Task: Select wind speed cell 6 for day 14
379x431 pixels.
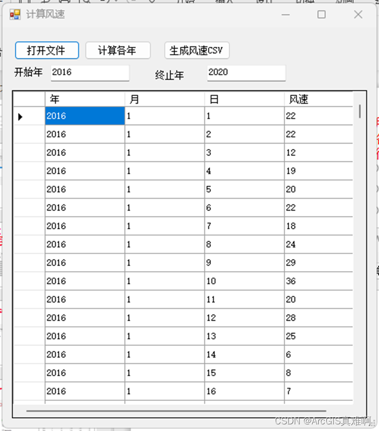Action: point(319,354)
